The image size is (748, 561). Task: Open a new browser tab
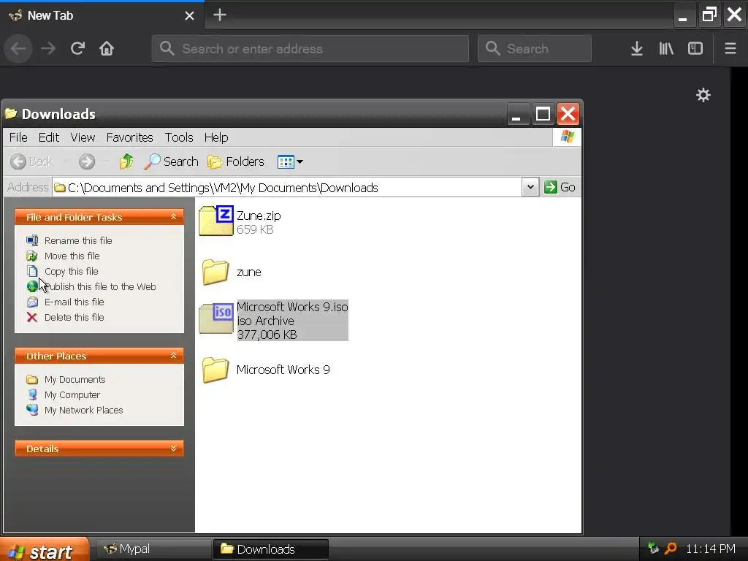point(219,15)
